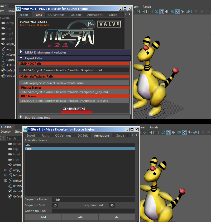
Task: Click the Sequence Name field
Action: coord(94,200)
